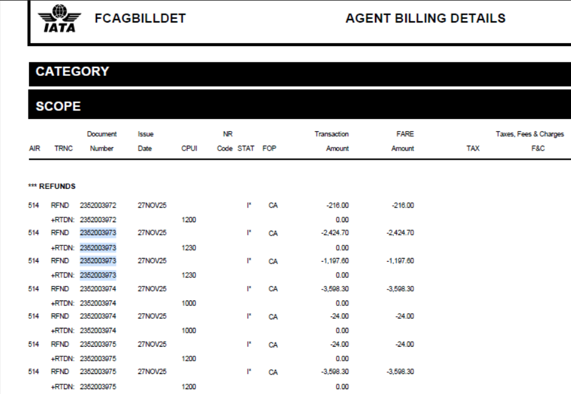Click the *** REFUNDS section label
The height and width of the screenshot is (394, 571).
(x=52, y=186)
